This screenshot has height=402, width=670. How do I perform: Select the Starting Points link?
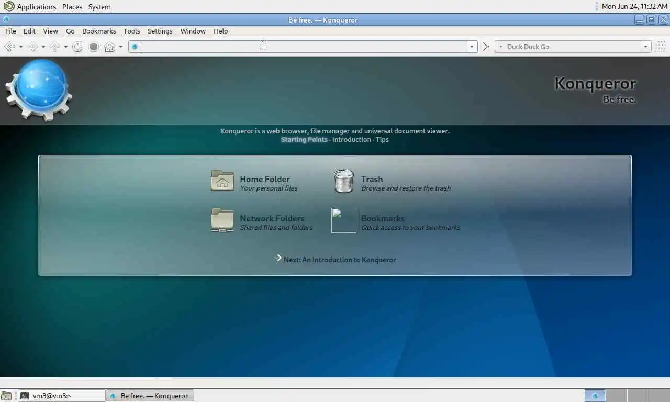point(304,139)
